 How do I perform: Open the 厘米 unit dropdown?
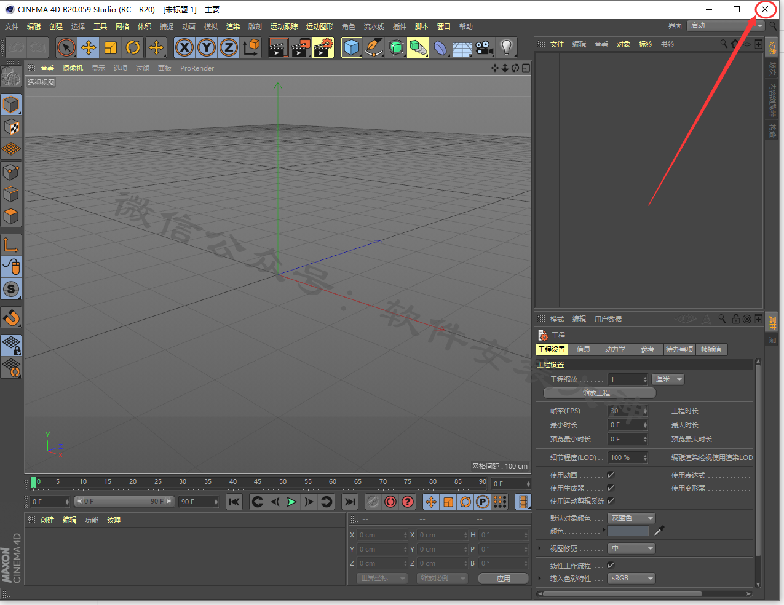[x=668, y=379]
